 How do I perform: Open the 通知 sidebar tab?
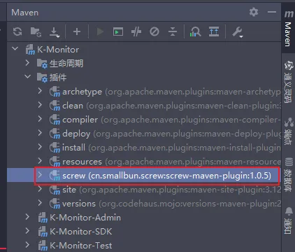289,220
